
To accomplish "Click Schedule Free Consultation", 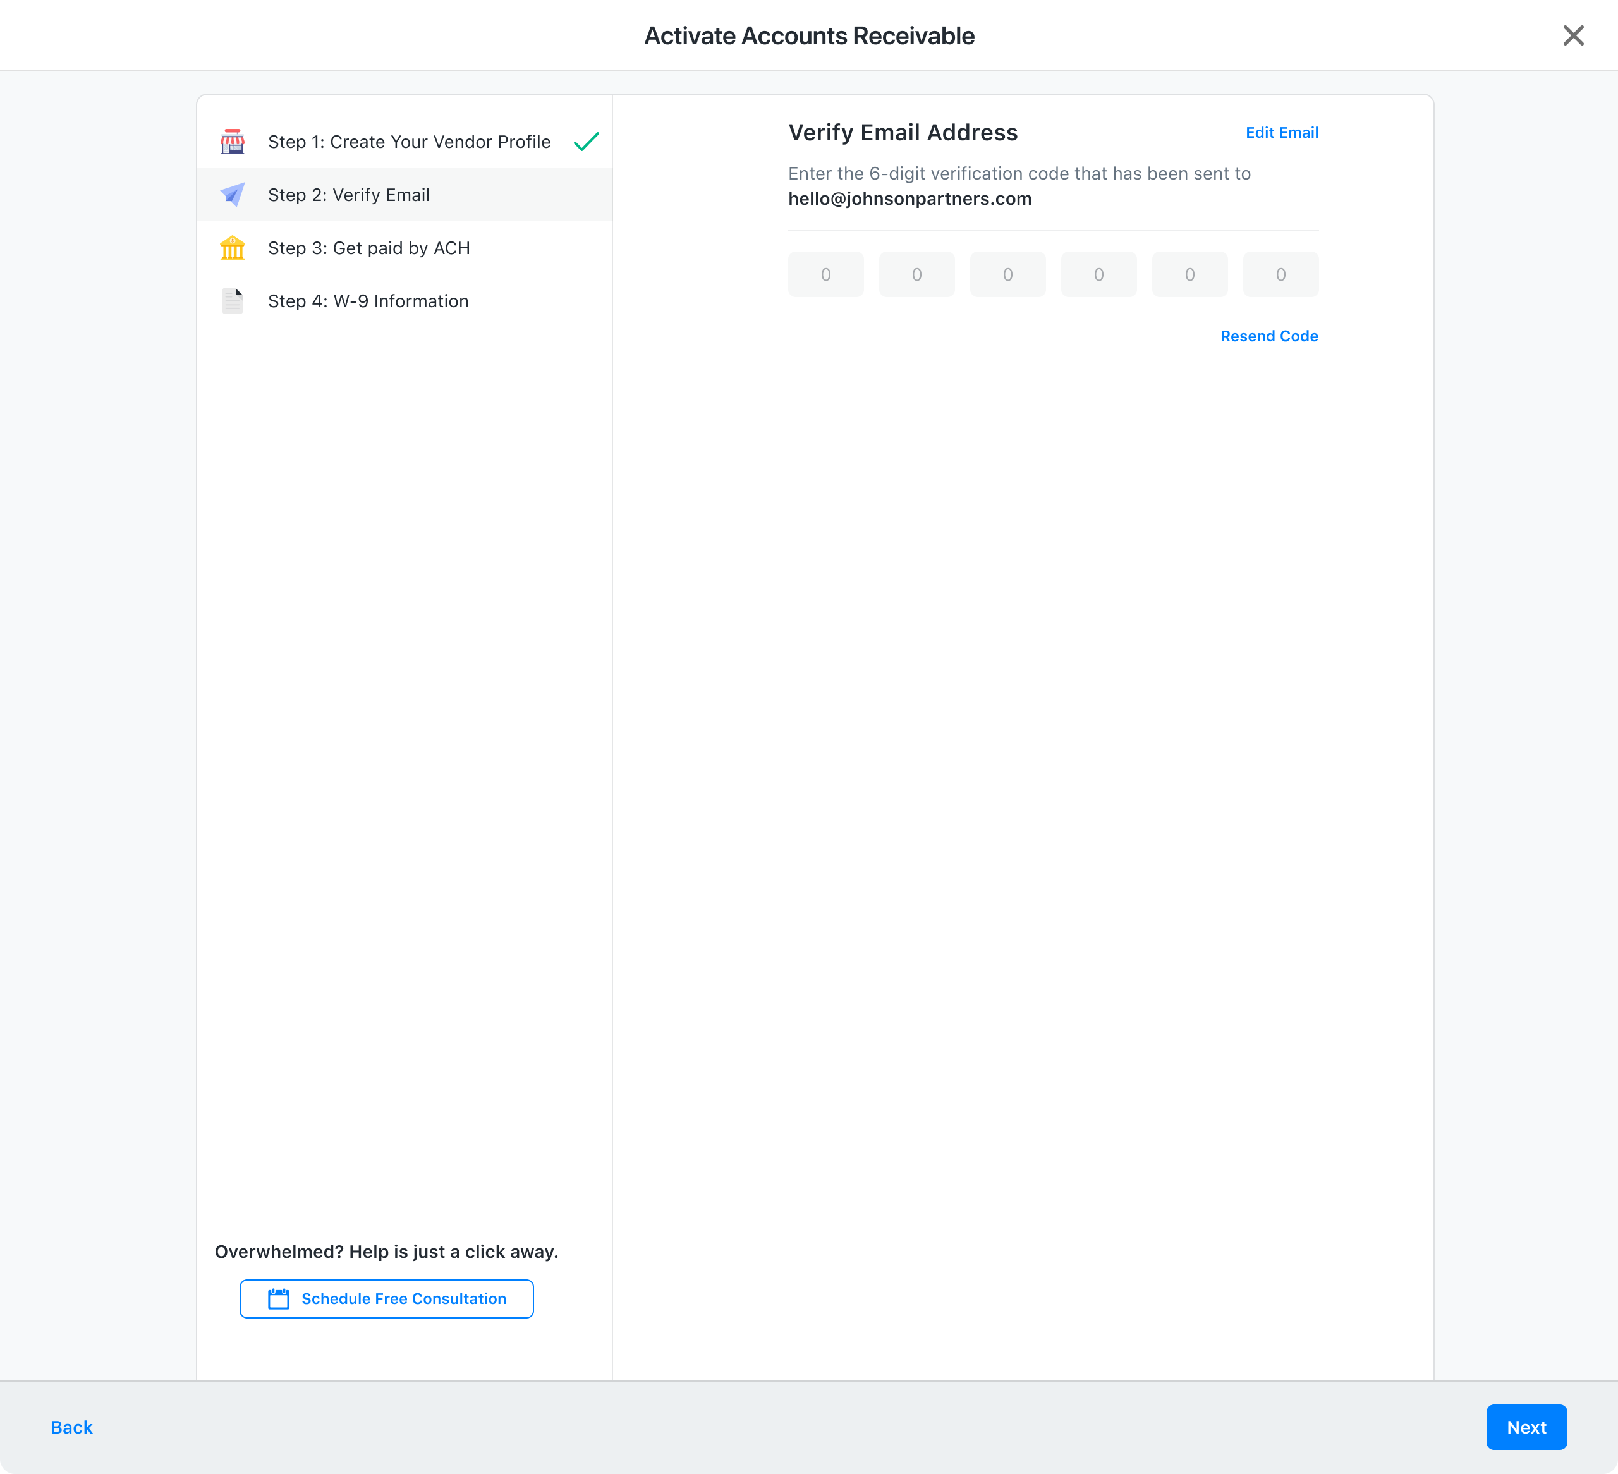I will [x=386, y=1298].
